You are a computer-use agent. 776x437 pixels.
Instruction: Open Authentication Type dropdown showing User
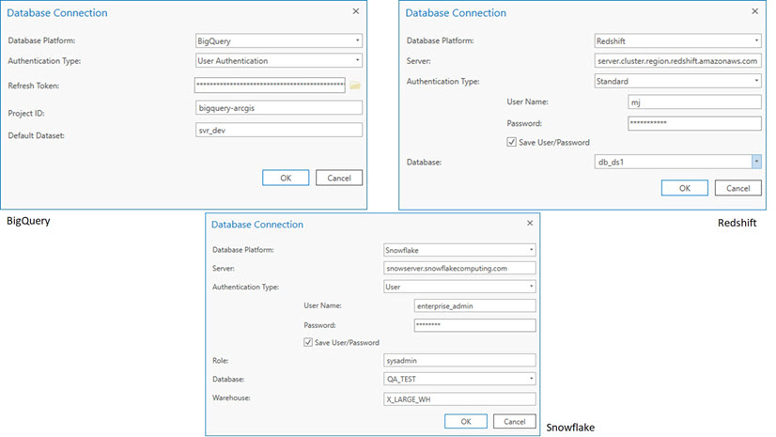pyautogui.click(x=459, y=287)
